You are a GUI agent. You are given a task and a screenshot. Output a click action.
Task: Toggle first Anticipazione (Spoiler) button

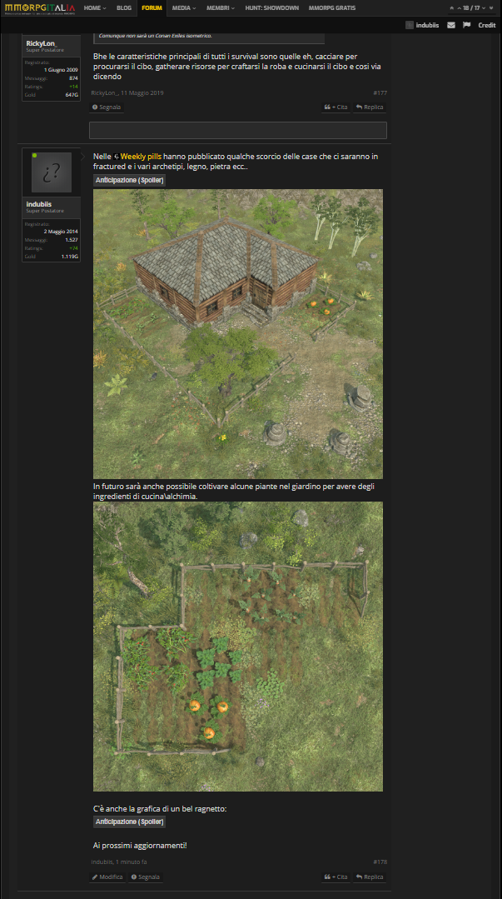130,180
